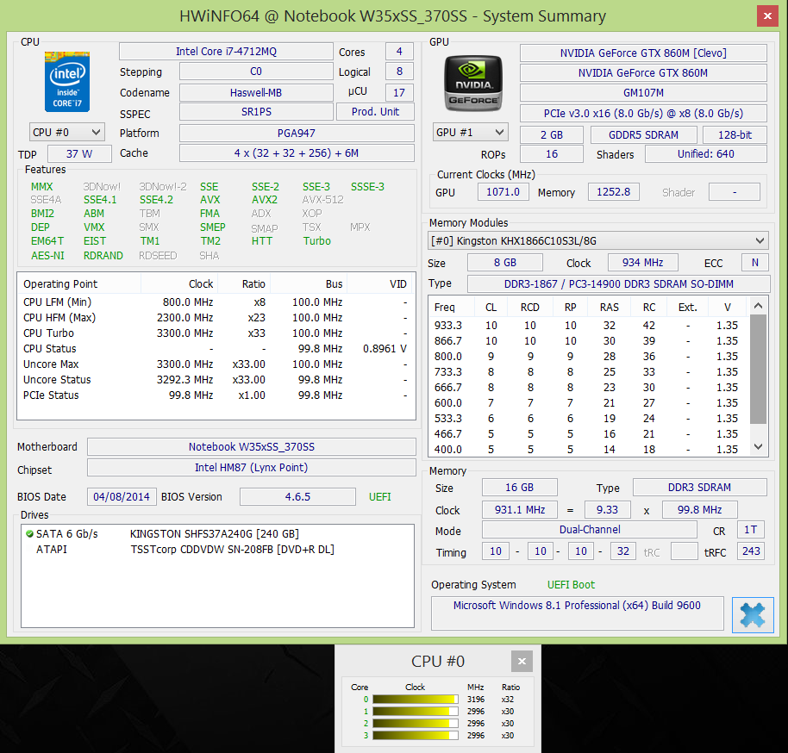Click scroll down arrow in memory timings table

(759, 446)
